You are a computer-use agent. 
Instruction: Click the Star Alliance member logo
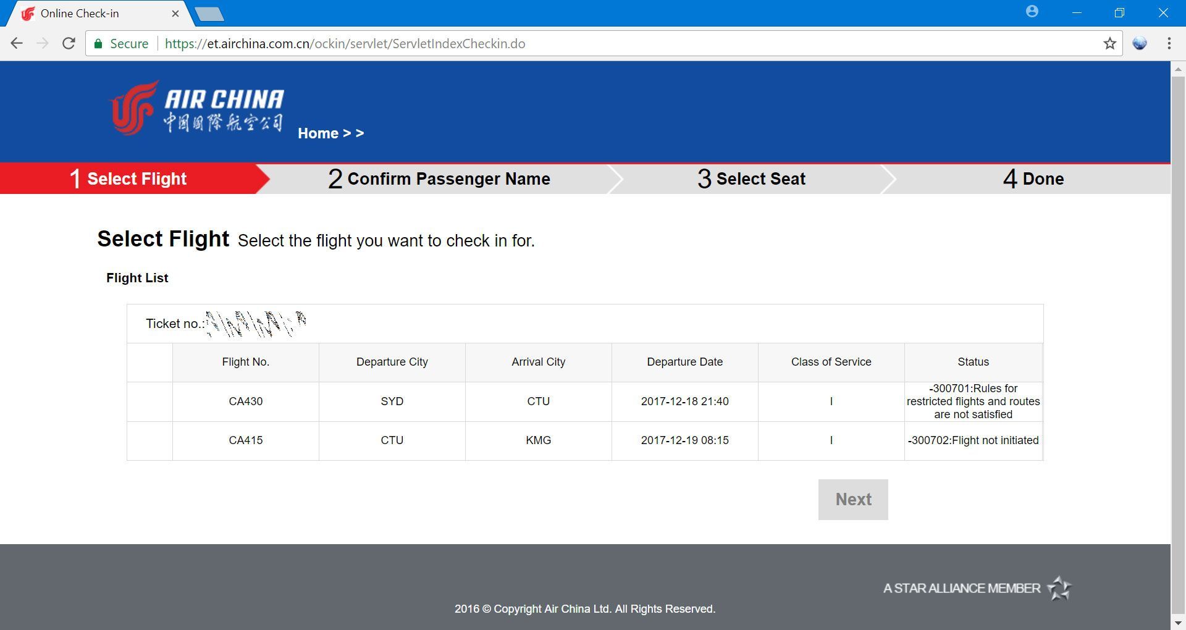coord(978,588)
